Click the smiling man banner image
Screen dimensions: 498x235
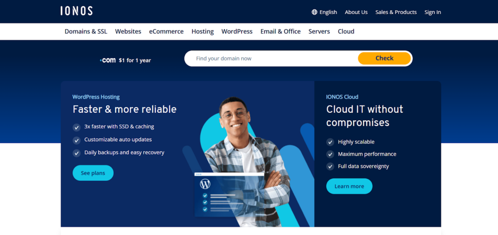tap(248, 161)
